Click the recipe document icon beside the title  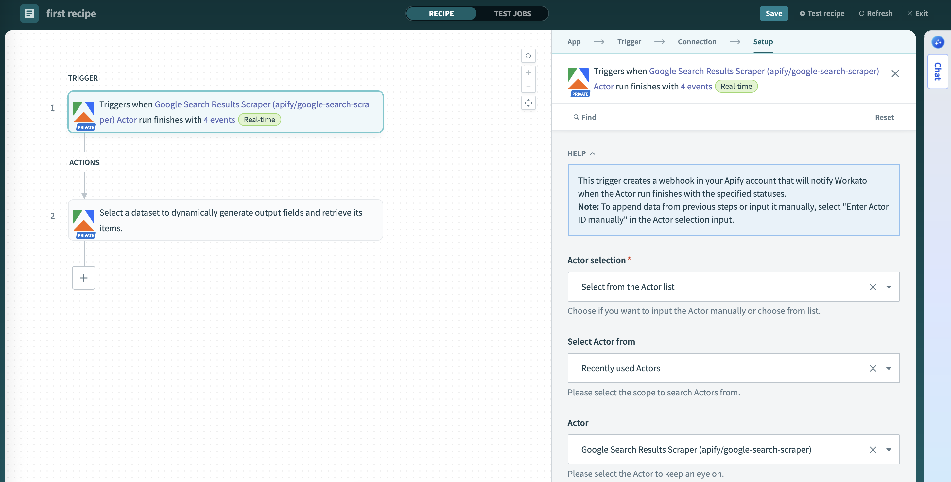29,13
